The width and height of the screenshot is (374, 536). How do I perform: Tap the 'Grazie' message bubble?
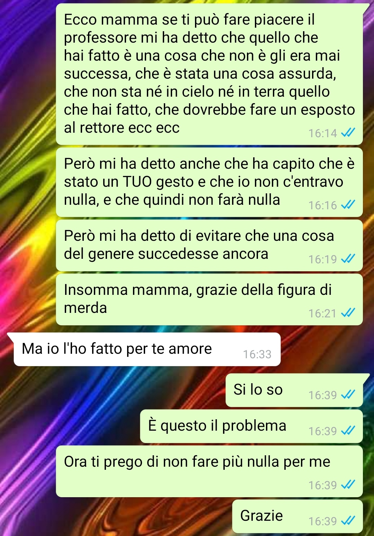tap(297, 516)
